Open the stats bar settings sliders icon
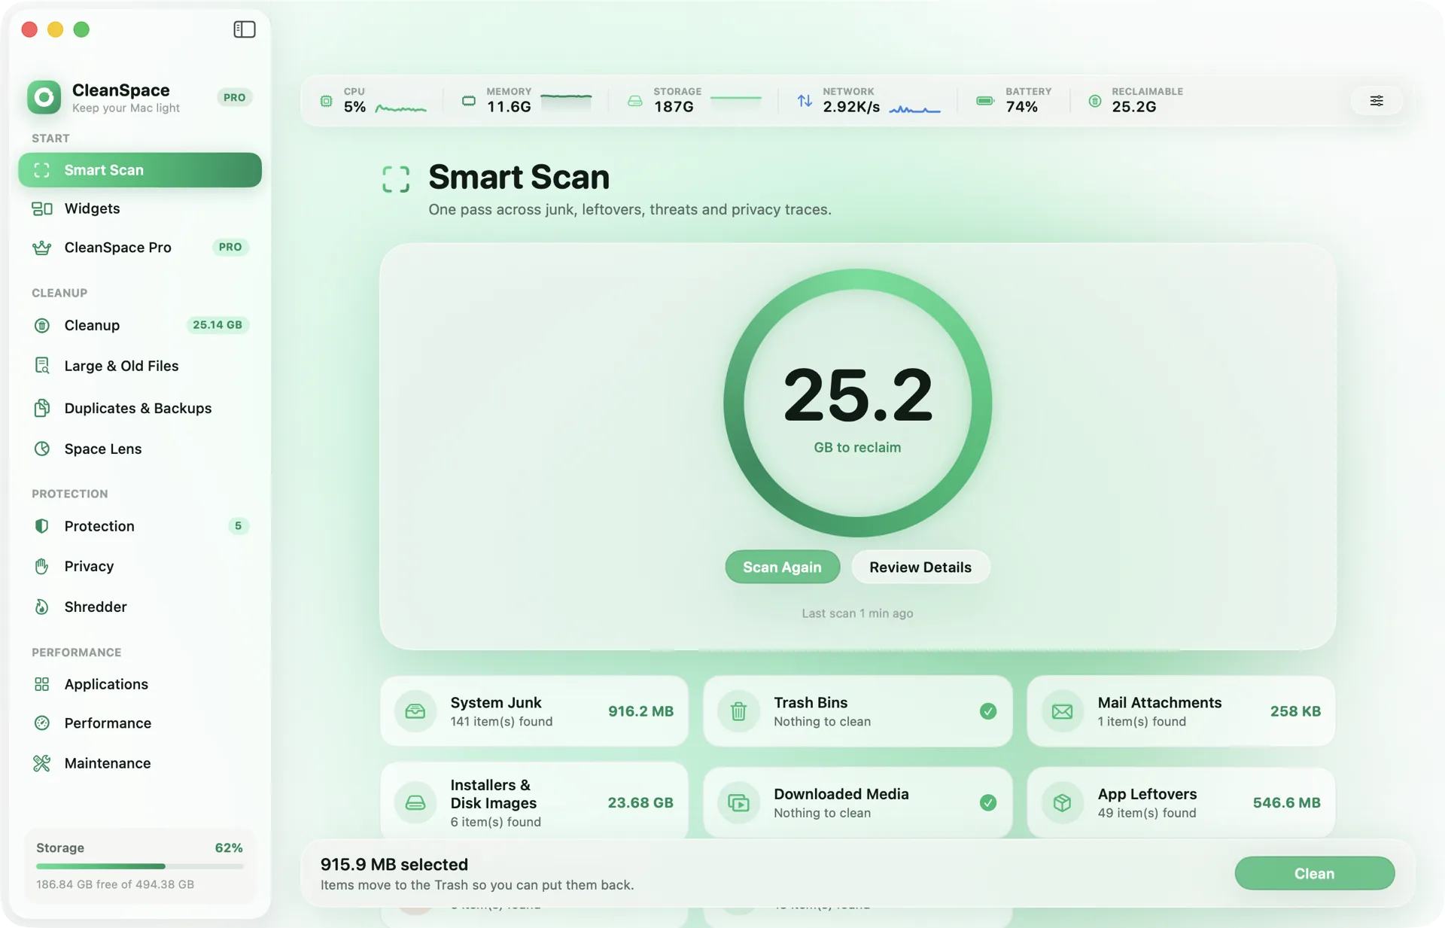The width and height of the screenshot is (1445, 928). (1377, 101)
